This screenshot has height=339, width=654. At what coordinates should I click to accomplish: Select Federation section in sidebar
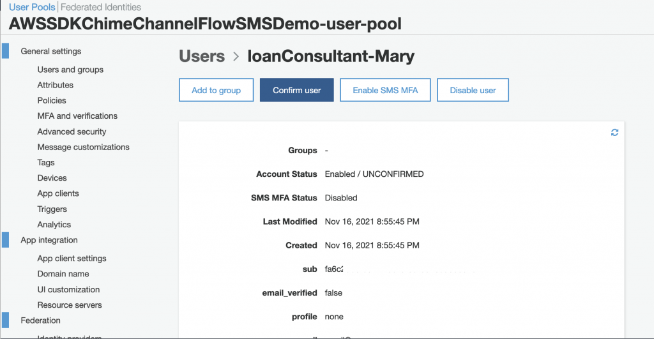coord(40,320)
